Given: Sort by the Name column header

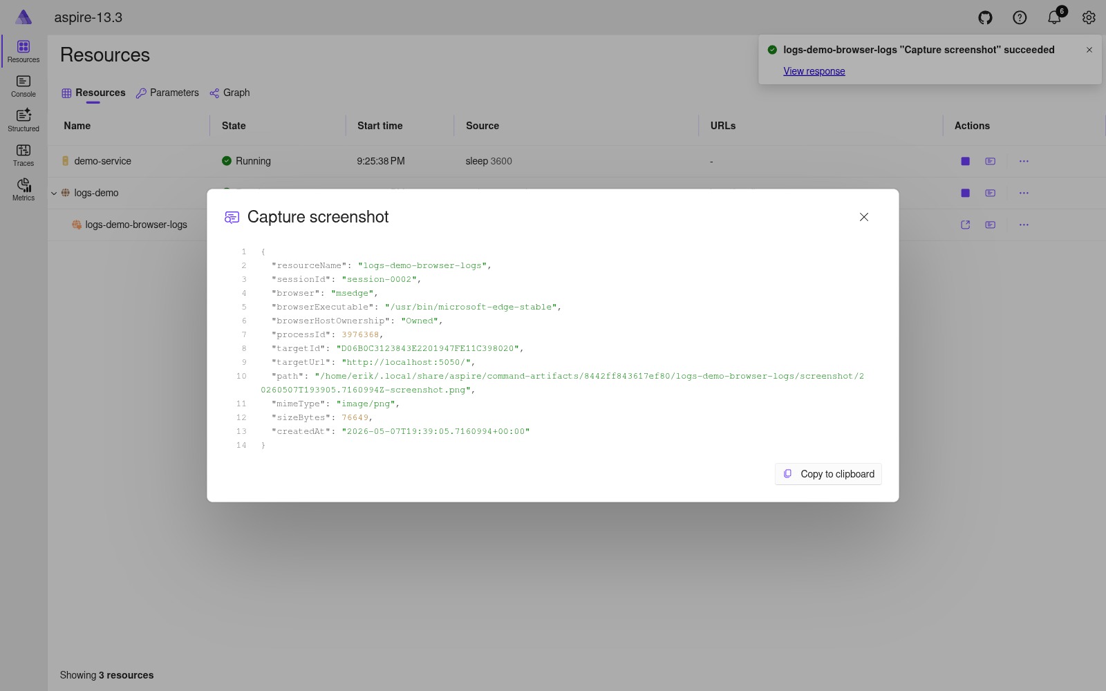Looking at the screenshot, I should pyautogui.click(x=77, y=126).
